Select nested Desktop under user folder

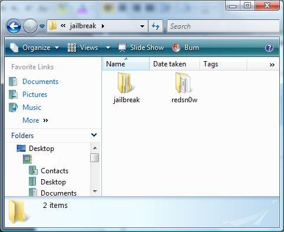pos(53,182)
